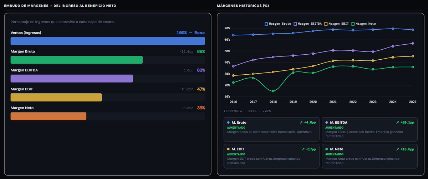Screen dimensions: 428x179
Task: Click the Márgenes Históricos (%) section header
Action: pyautogui.click(x=243, y=6)
